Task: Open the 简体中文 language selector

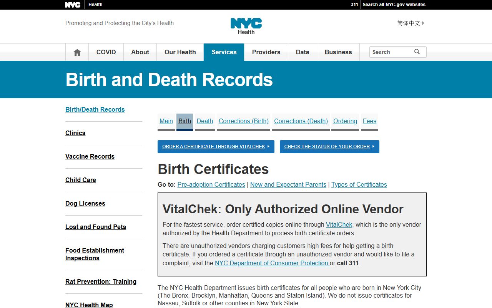Action: pos(411,23)
